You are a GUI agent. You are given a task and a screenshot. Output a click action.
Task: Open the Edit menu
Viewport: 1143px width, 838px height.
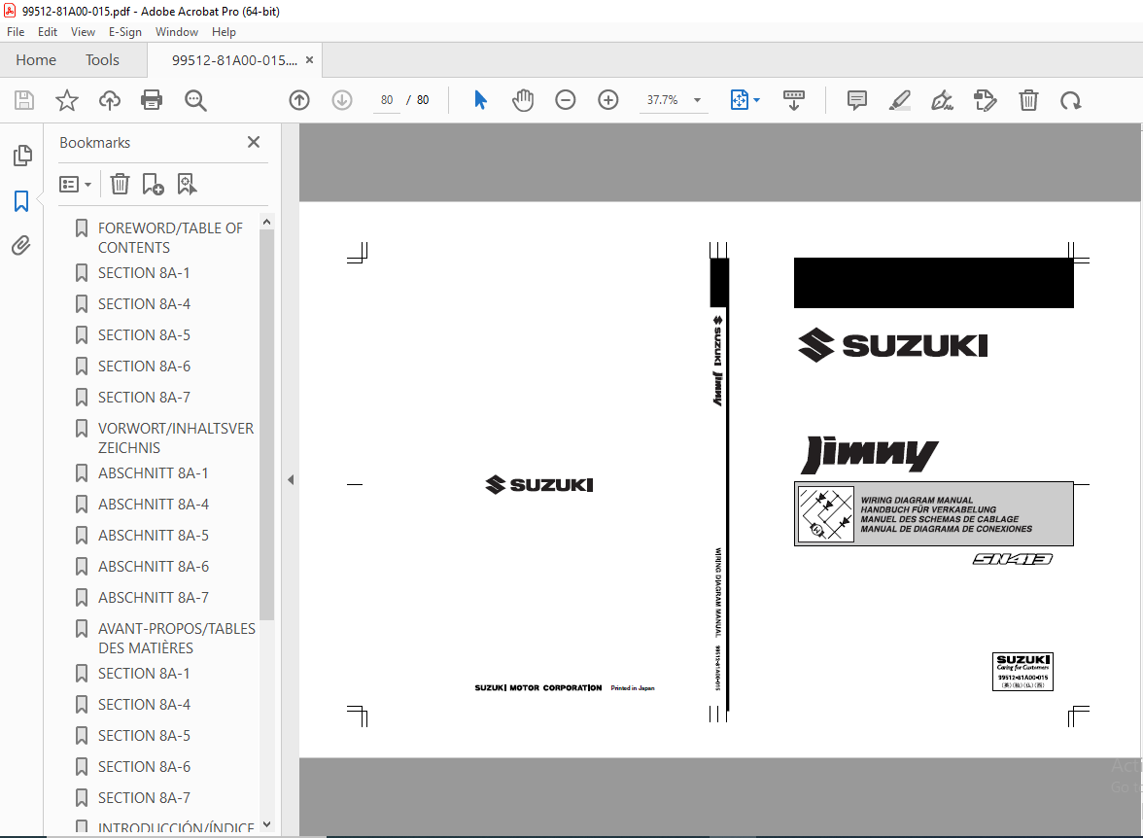(48, 32)
